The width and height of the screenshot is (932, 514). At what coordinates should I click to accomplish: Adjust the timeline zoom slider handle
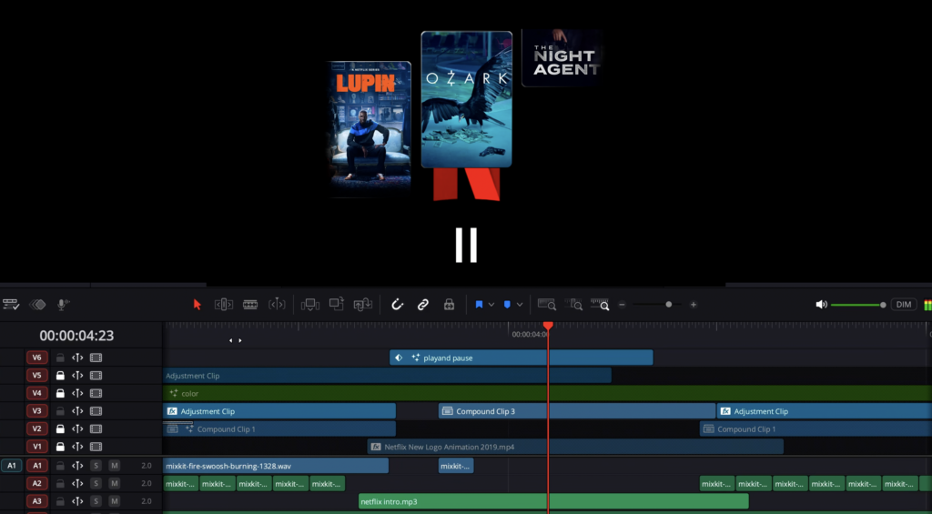pyautogui.click(x=669, y=305)
